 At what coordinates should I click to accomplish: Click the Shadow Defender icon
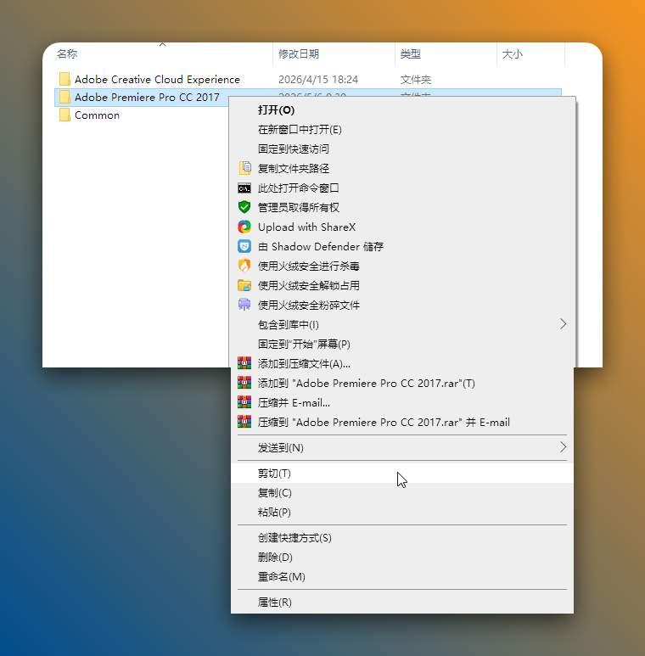click(x=244, y=246)
